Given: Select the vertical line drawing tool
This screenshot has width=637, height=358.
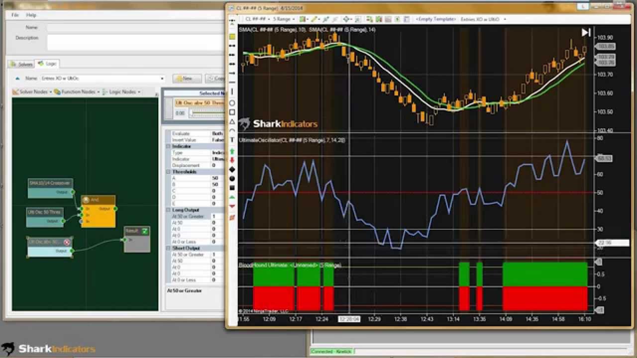Looking at the screenshot, I should click(232, 92).
